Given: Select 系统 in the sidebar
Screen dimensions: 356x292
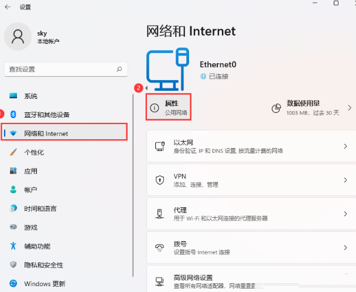Looking at the screenshot, I should click(x=65, y=96).
